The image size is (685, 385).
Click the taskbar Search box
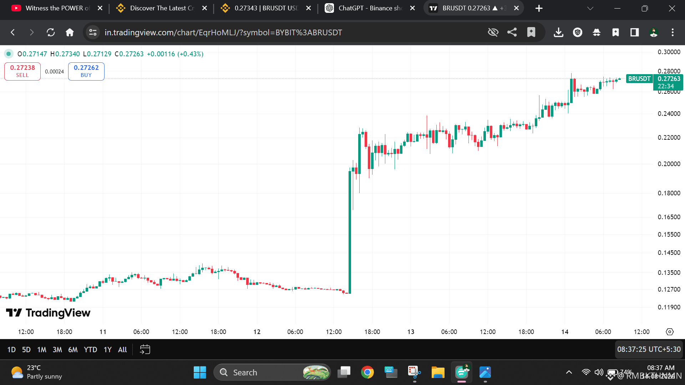pyautogui.click(x=272, y=373)
